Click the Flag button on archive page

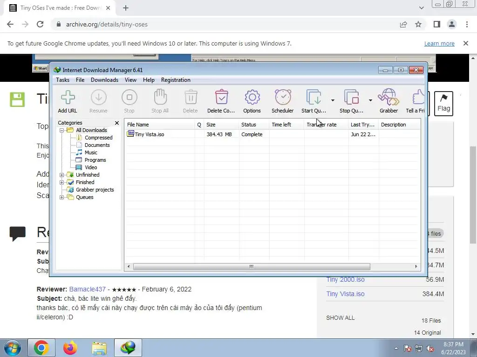(443, 103)
